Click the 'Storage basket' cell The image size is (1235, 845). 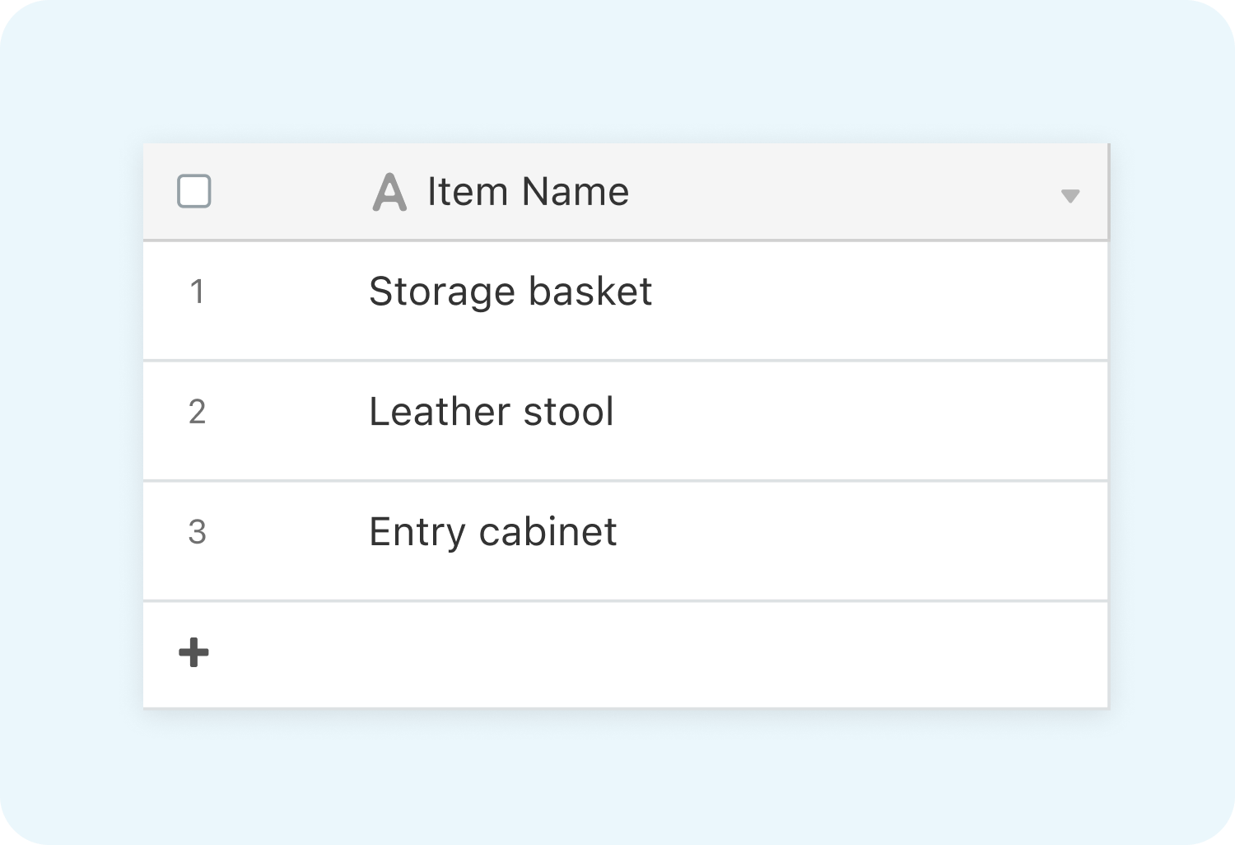(510, 291)
